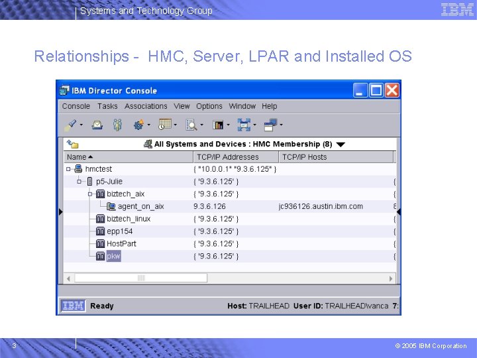Click the HostPart partition icon
477x358 pixels.
(100, 243)
